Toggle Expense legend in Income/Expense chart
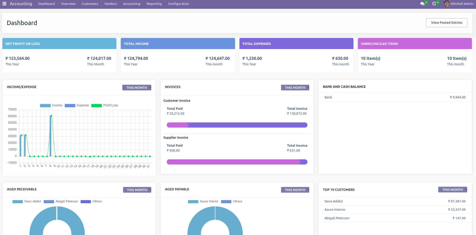476x235 pixels. pos(77,105)
